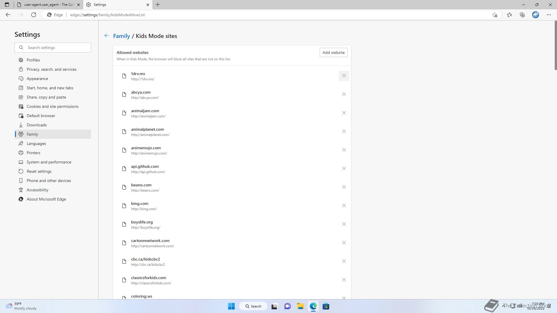Delete animaljam.com entry with X icon
The image size is (557, 313).
pos(344,113)
